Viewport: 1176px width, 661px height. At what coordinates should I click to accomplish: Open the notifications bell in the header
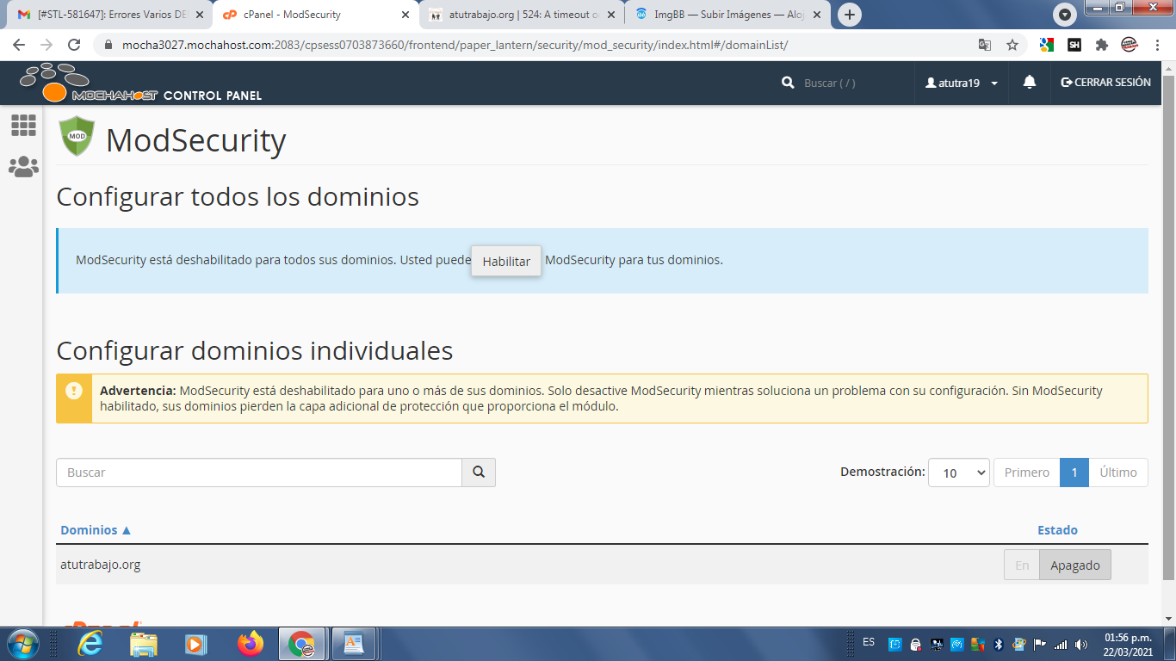[x=1029, y=83]
